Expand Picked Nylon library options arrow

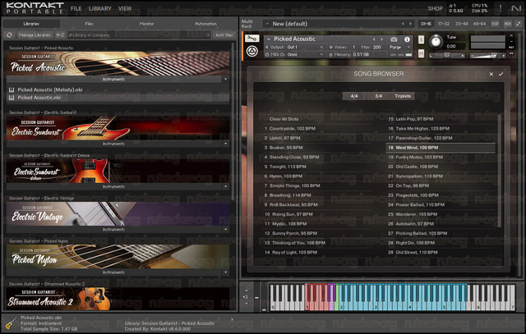pos(225,272)
